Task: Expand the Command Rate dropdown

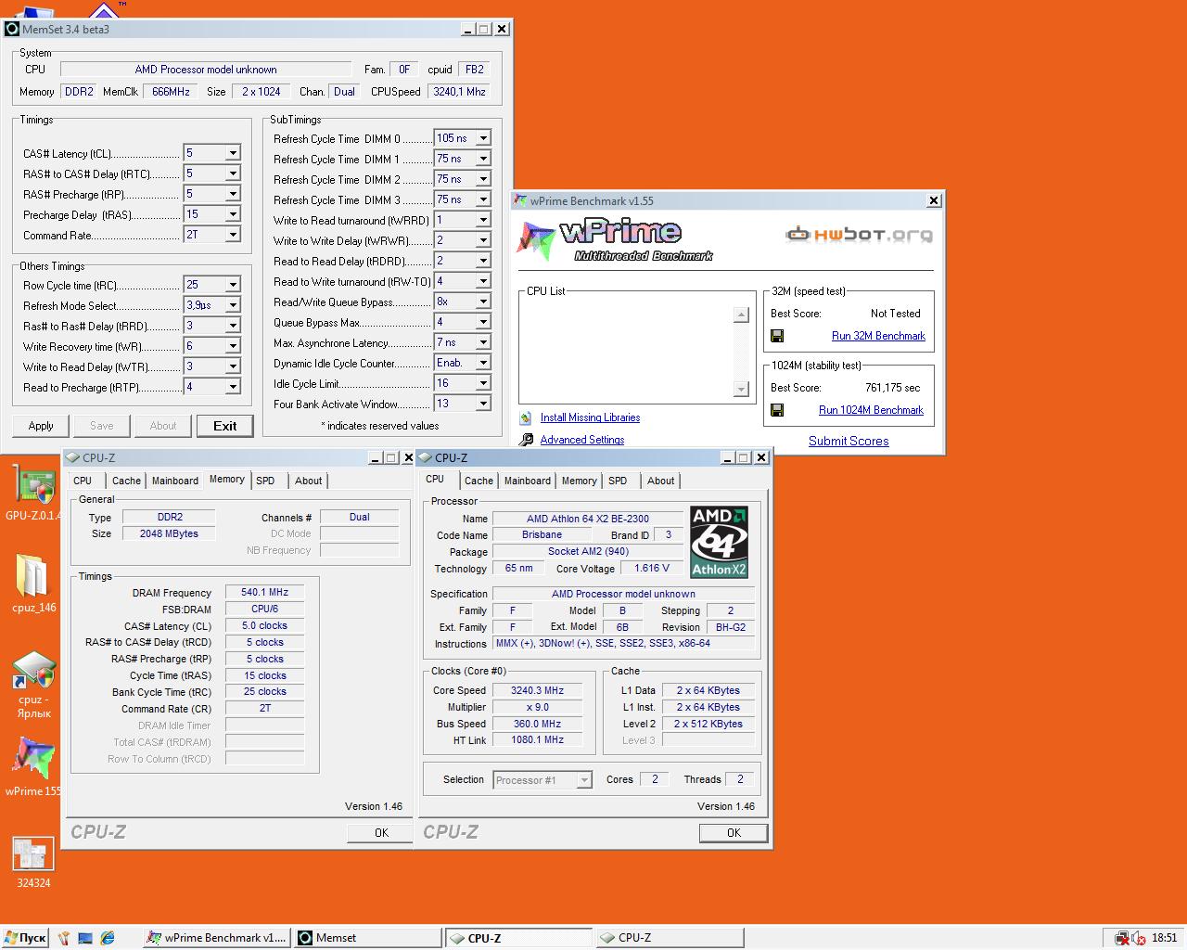Action: [233, 235]
